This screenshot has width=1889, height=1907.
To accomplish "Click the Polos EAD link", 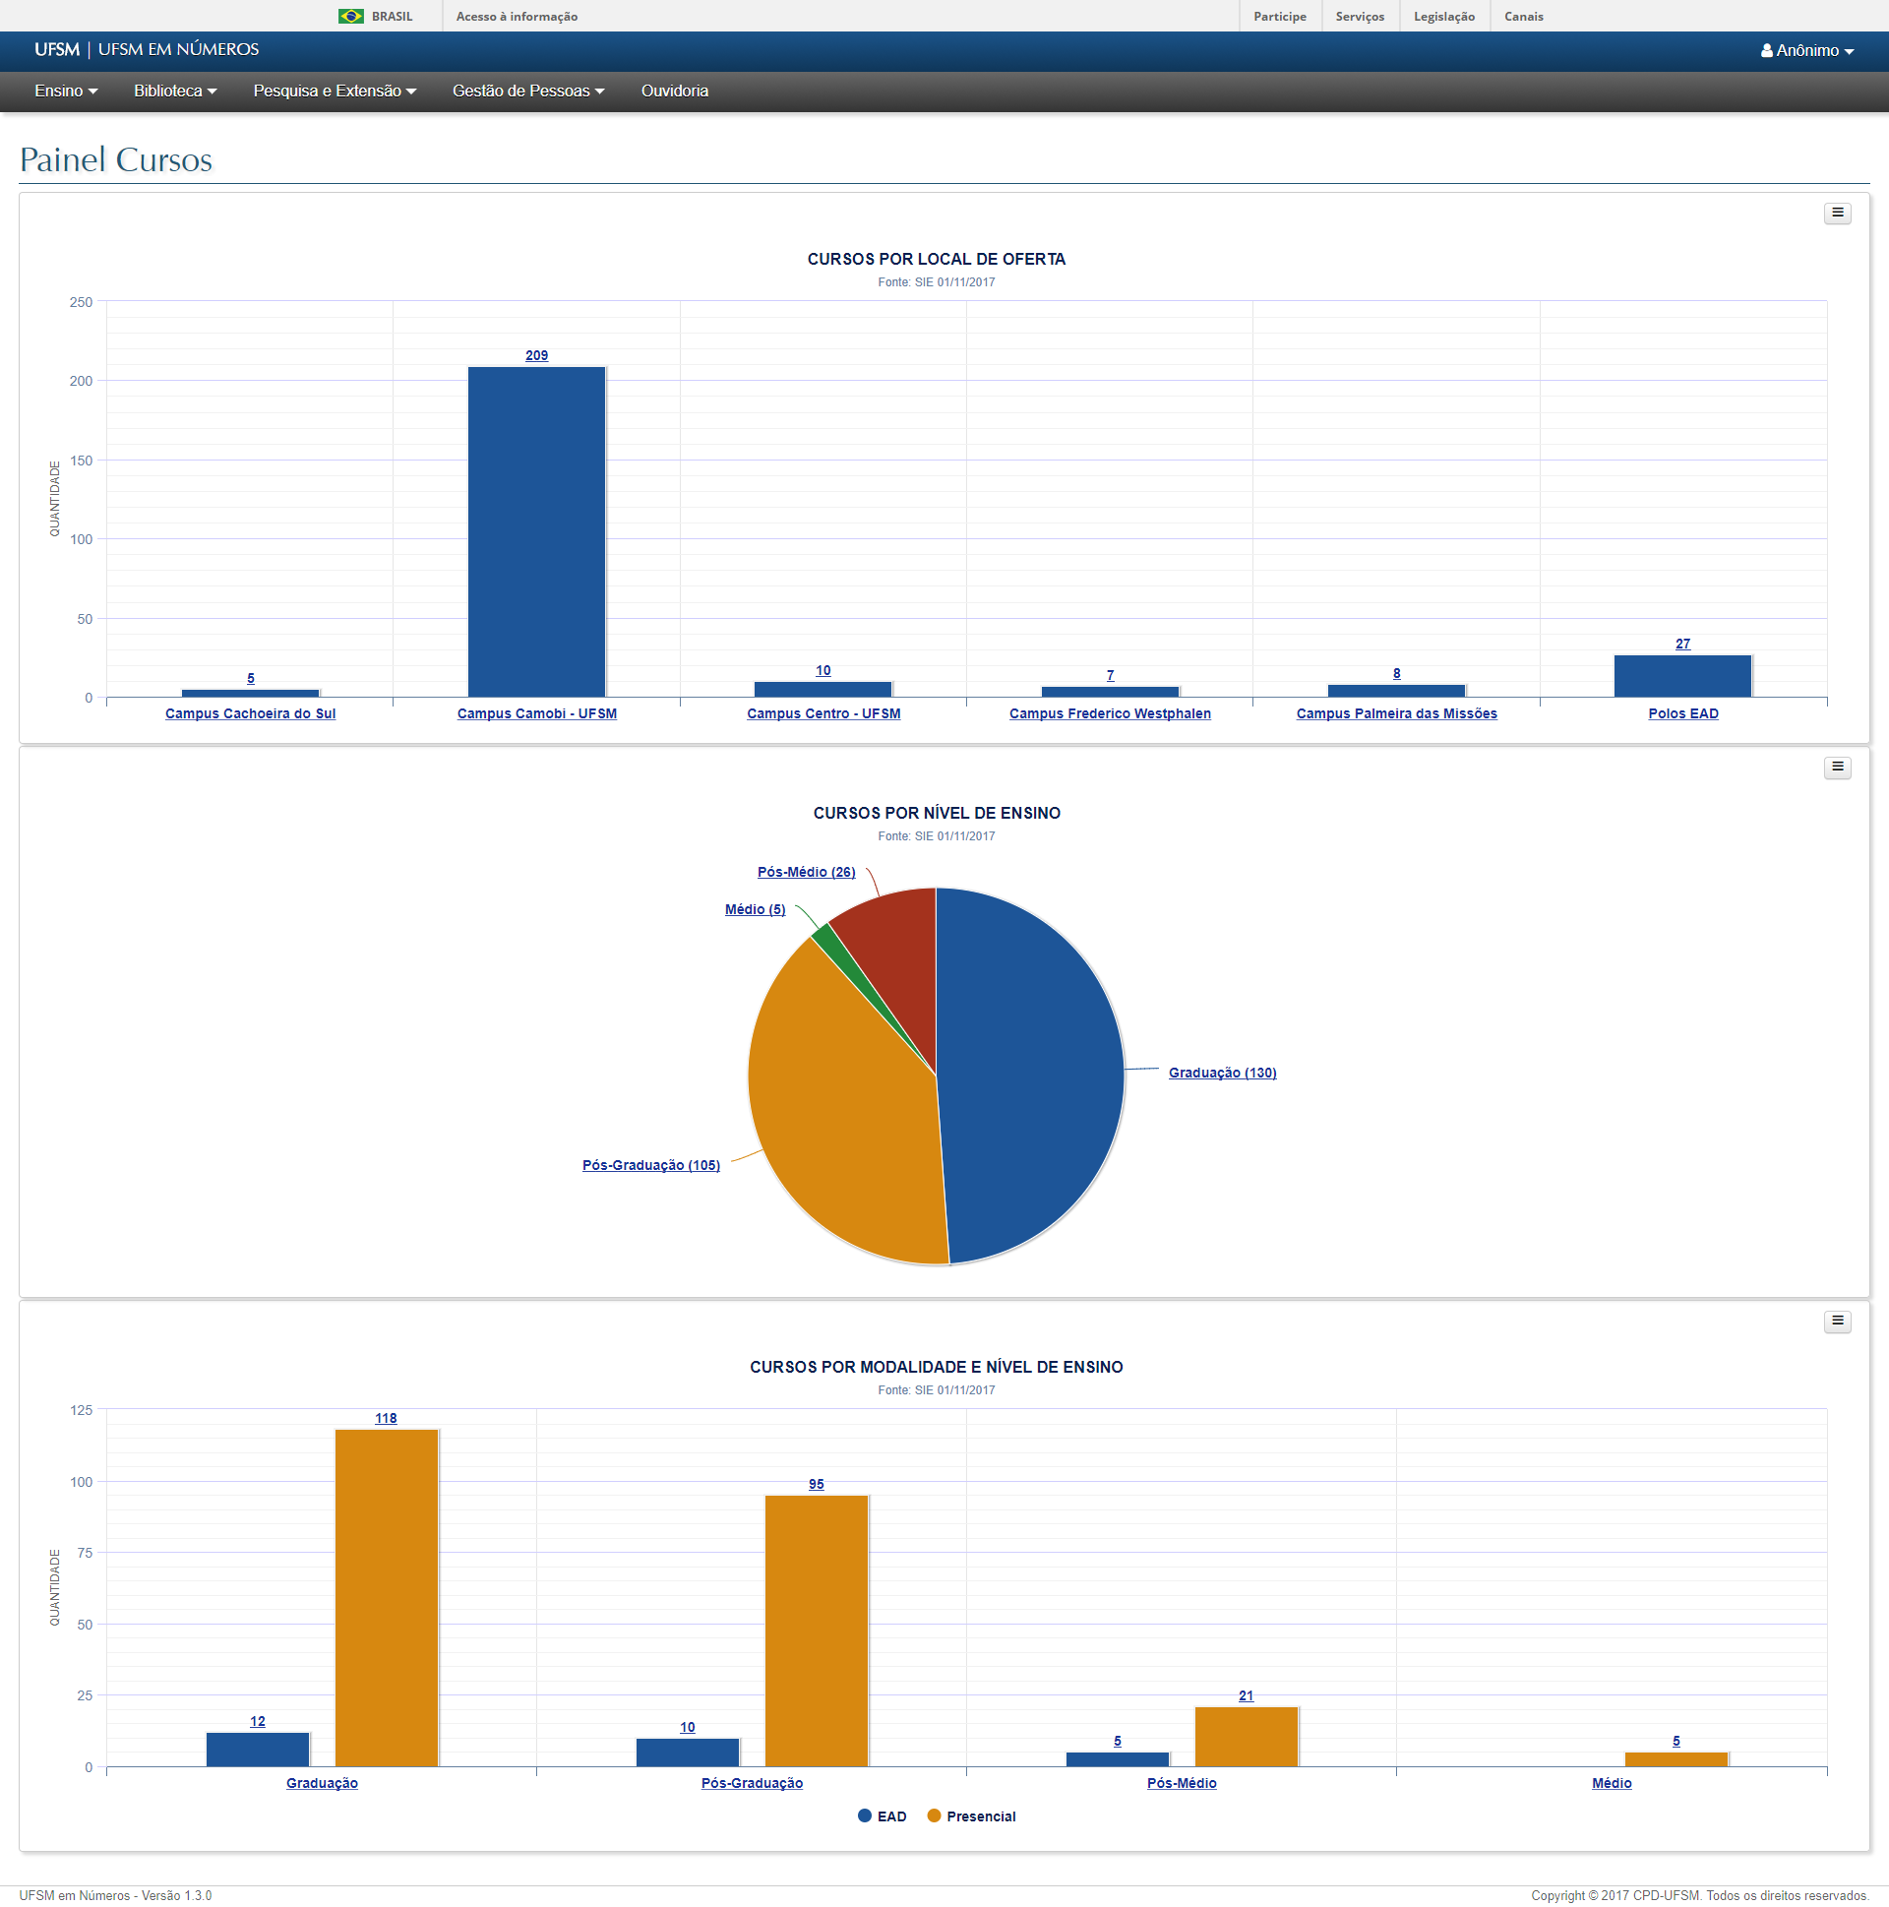I will [1682, 713].
